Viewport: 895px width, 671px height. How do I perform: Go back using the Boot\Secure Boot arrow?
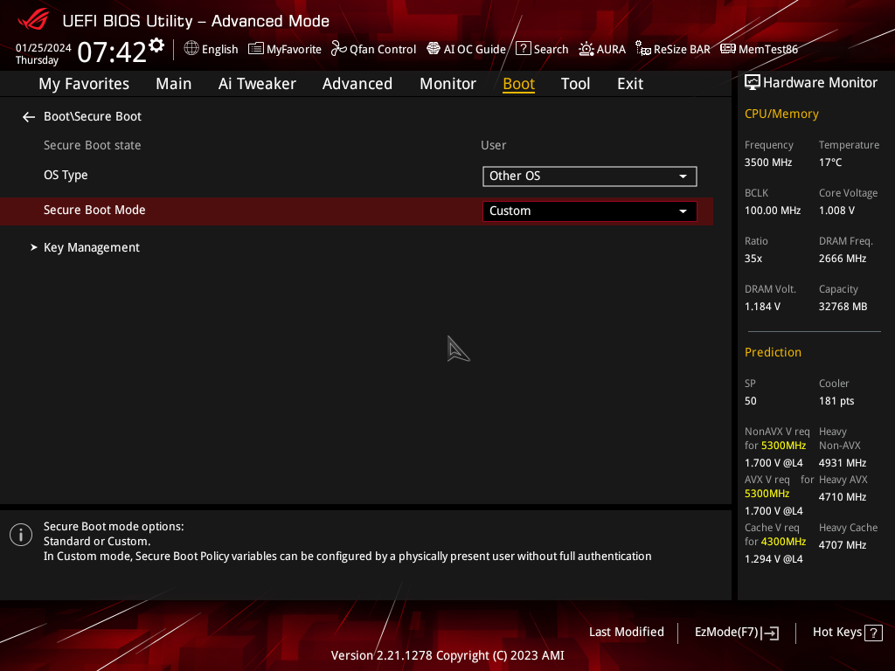click(29, 117)
